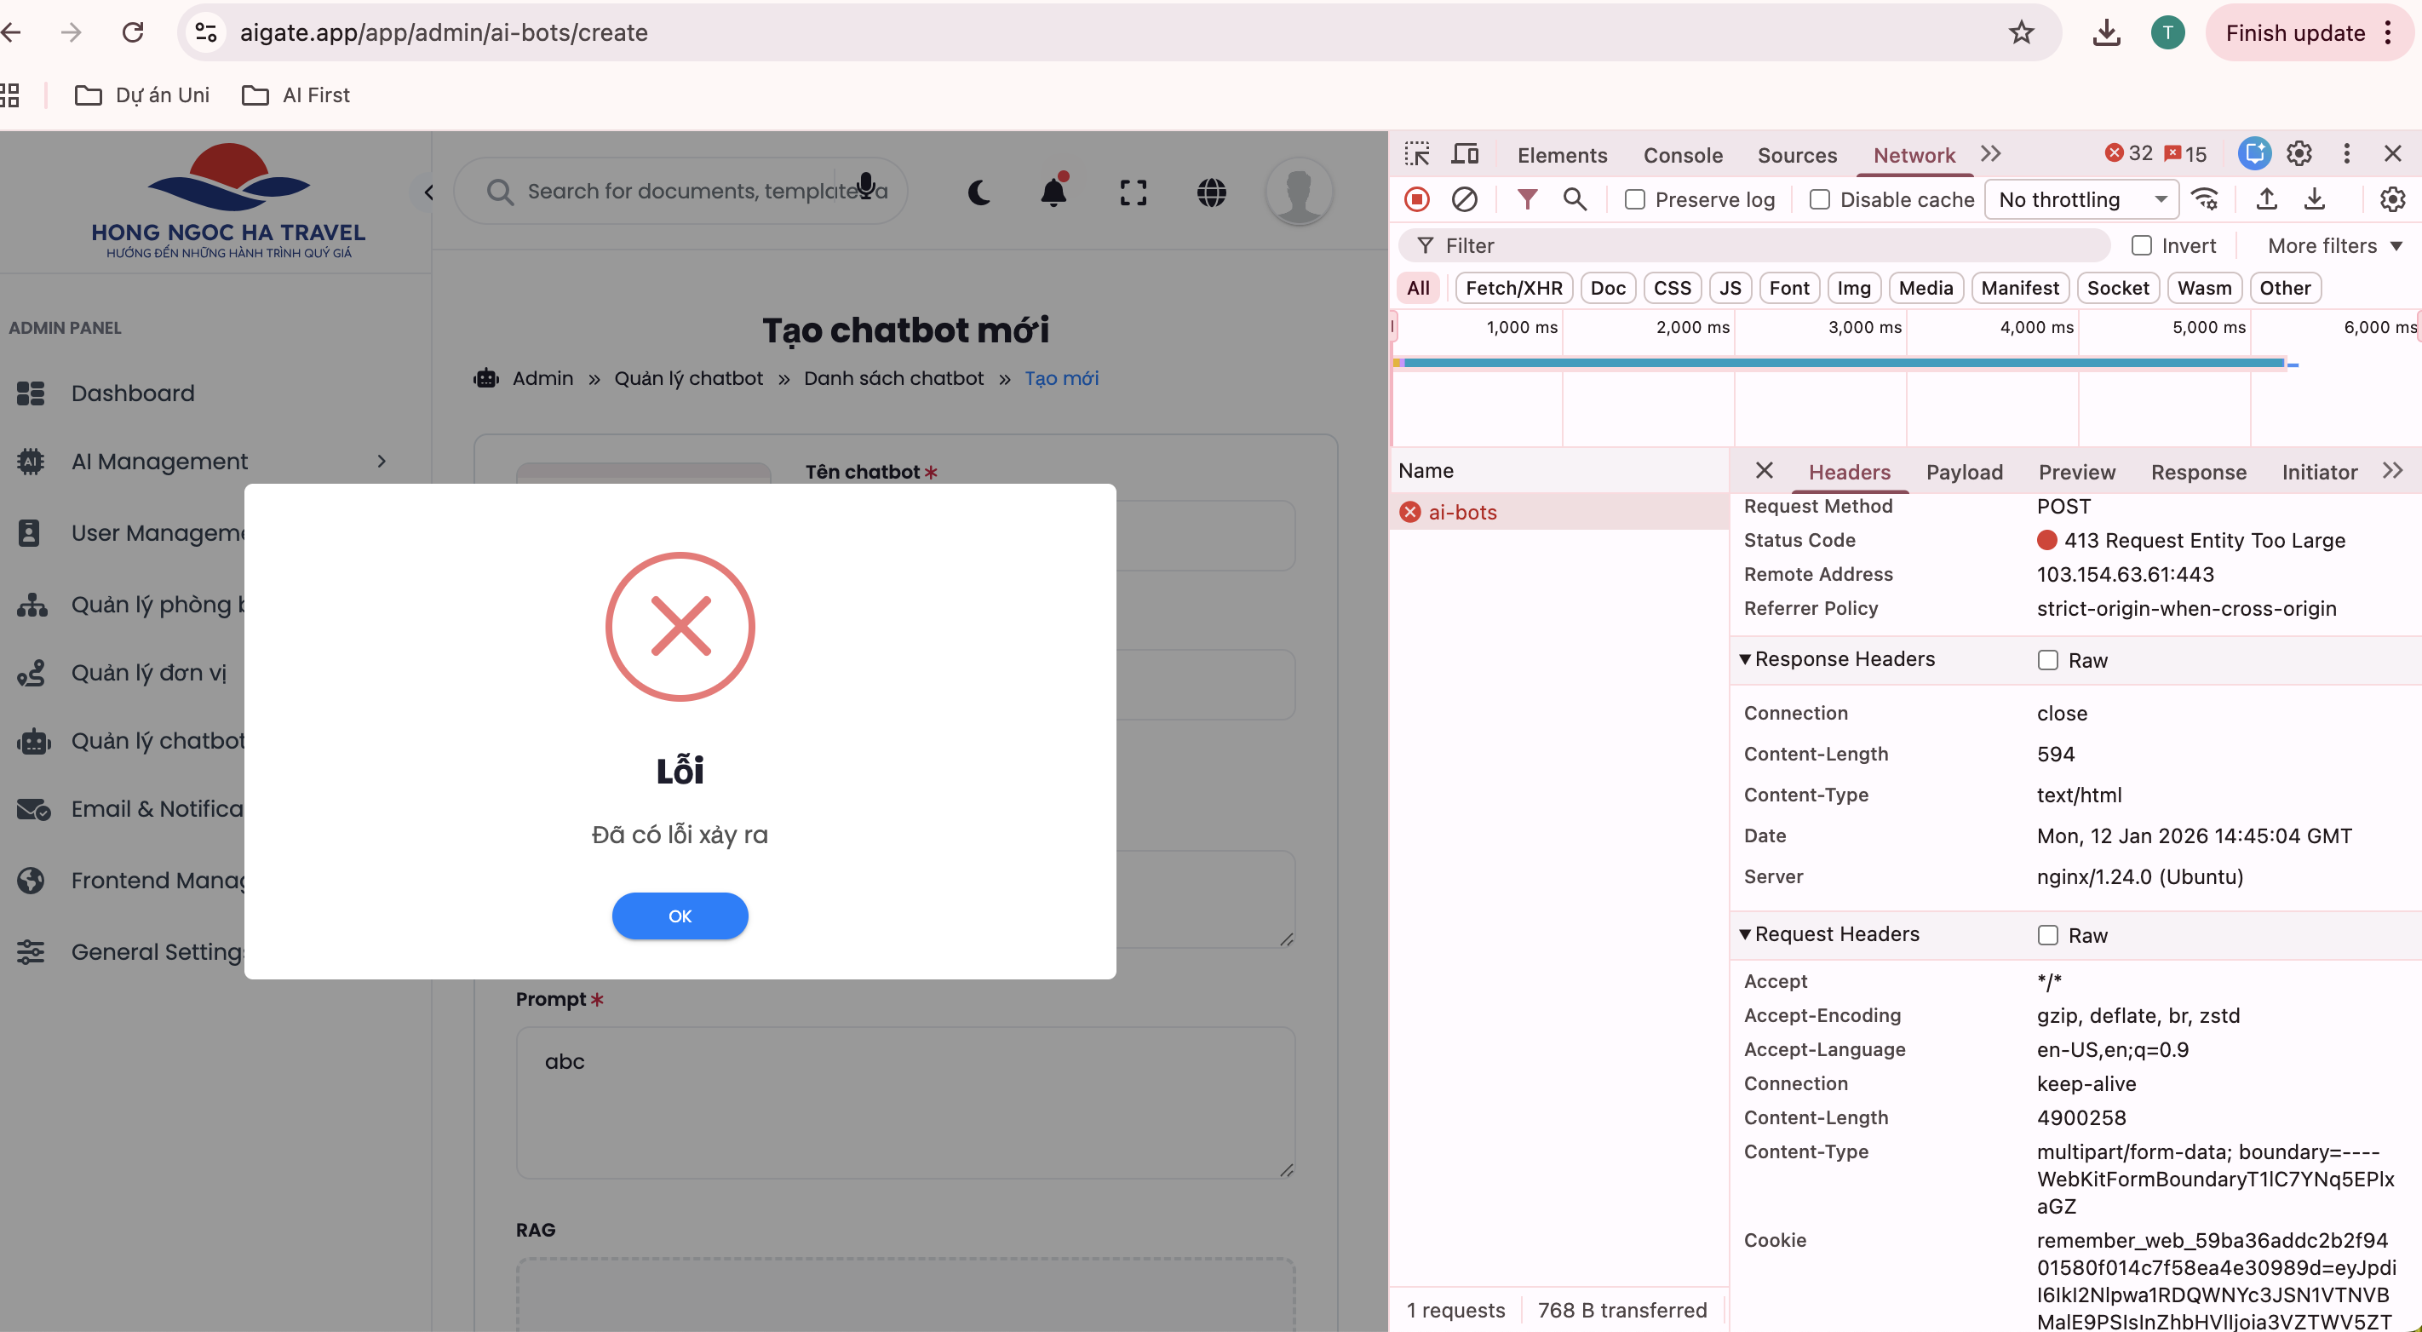
Task: Toggle the device toolbar icon
Action: coord(1465,154)
